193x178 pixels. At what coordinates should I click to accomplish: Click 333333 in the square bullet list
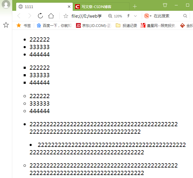[x=39, y=75]
